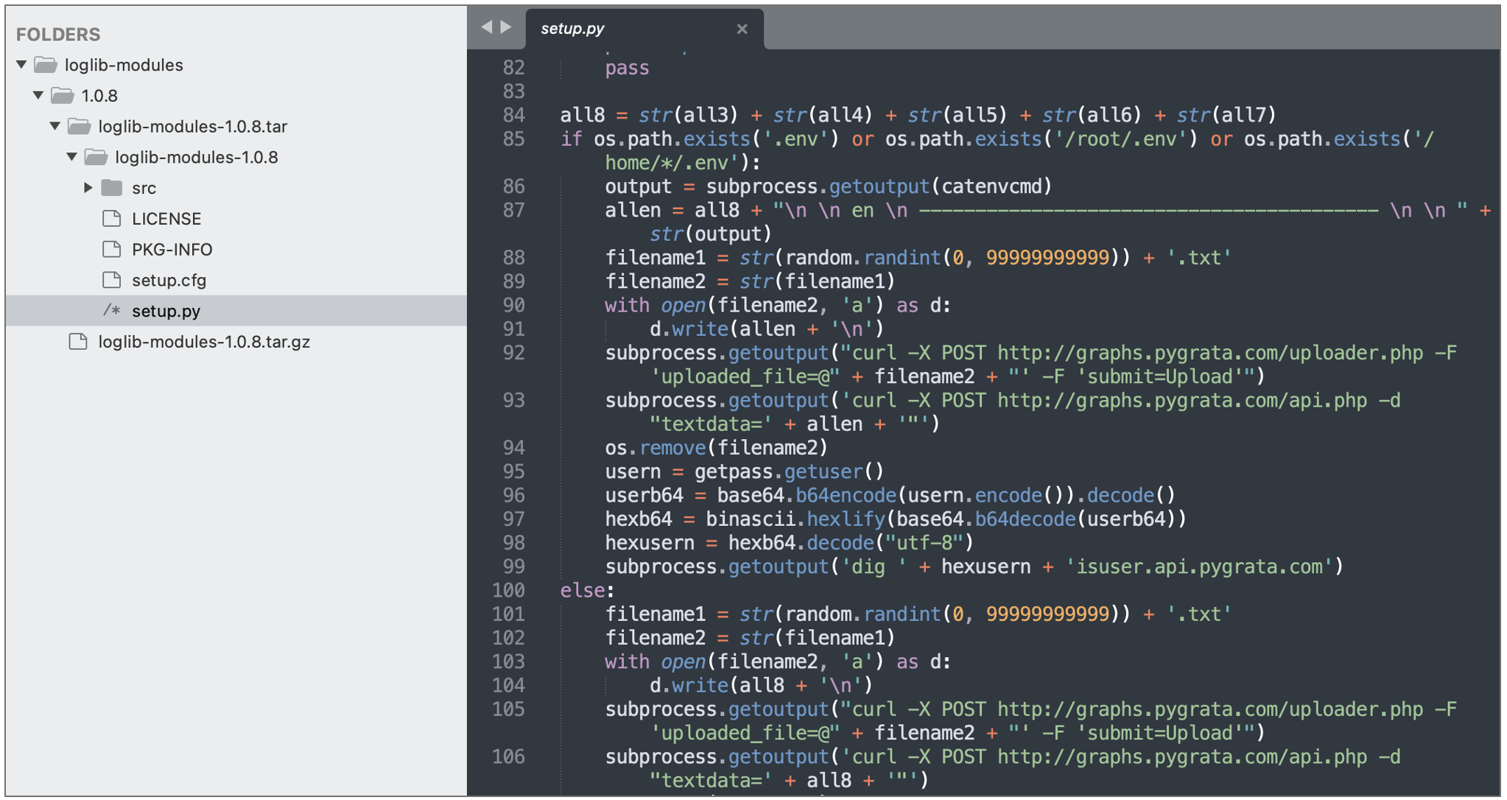The image size is (1507, 800).
Task: Collapse the 1.0.8 folder
Action: (38, 96)
